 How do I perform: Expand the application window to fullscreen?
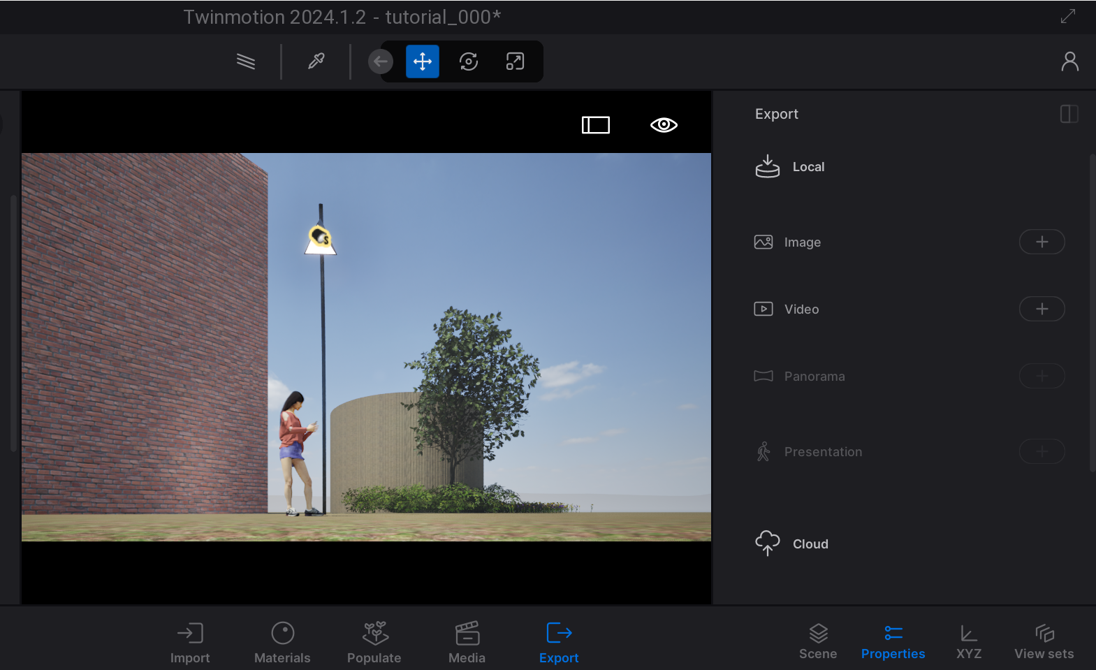click(x=1067, y=16)
